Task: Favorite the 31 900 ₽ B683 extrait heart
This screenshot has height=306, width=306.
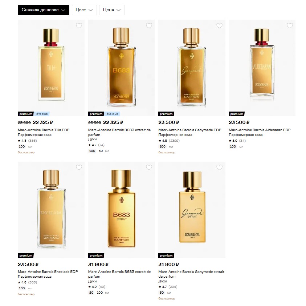Action: point(149,167)
